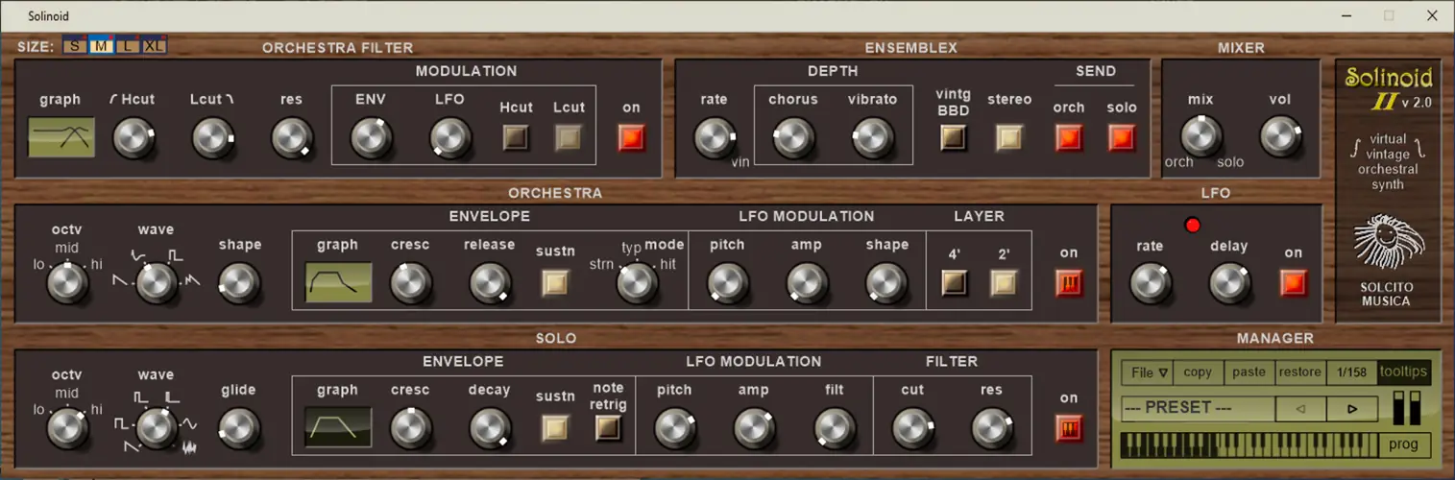Go to previous preset with left arrow

(x=1301, y=409)
